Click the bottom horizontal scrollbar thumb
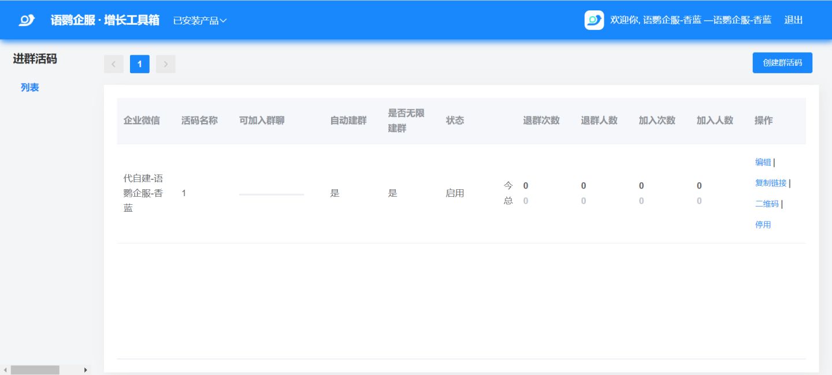The height and width of the screenshot is (375, 832). click(x=35, y=370)
